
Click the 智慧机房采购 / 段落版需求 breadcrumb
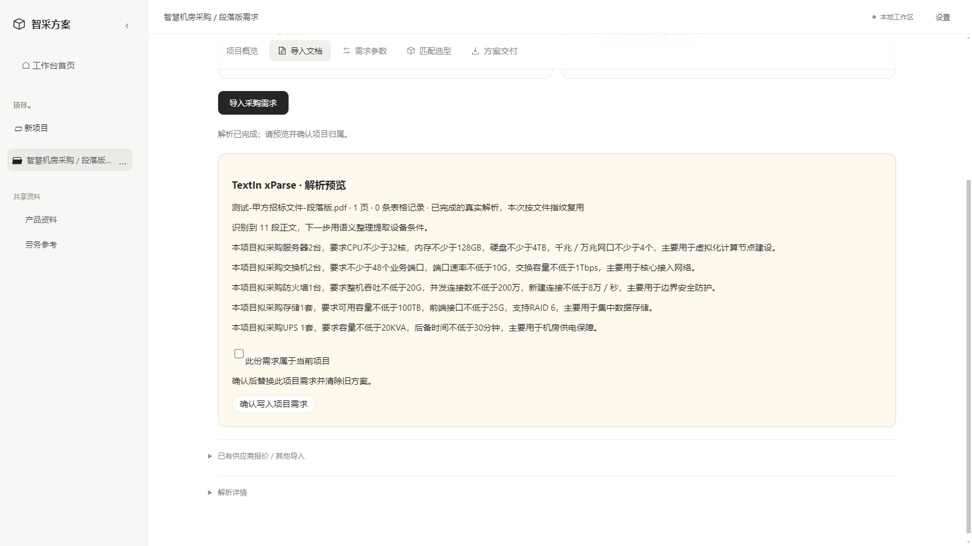click(211, 17)
